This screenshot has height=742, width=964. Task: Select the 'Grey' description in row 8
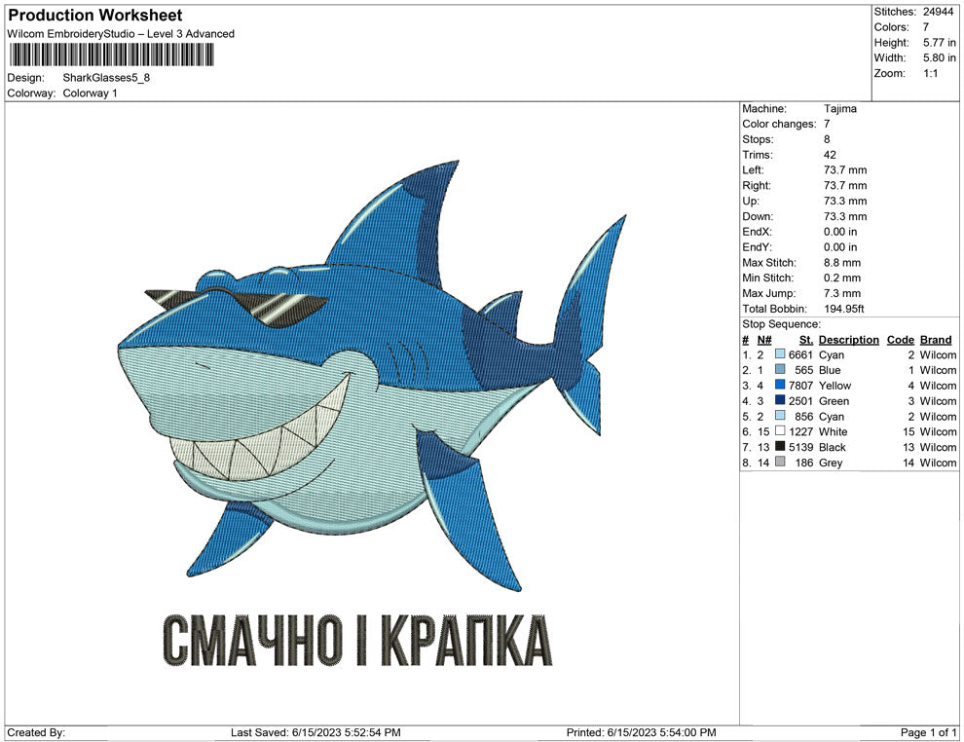831,463
